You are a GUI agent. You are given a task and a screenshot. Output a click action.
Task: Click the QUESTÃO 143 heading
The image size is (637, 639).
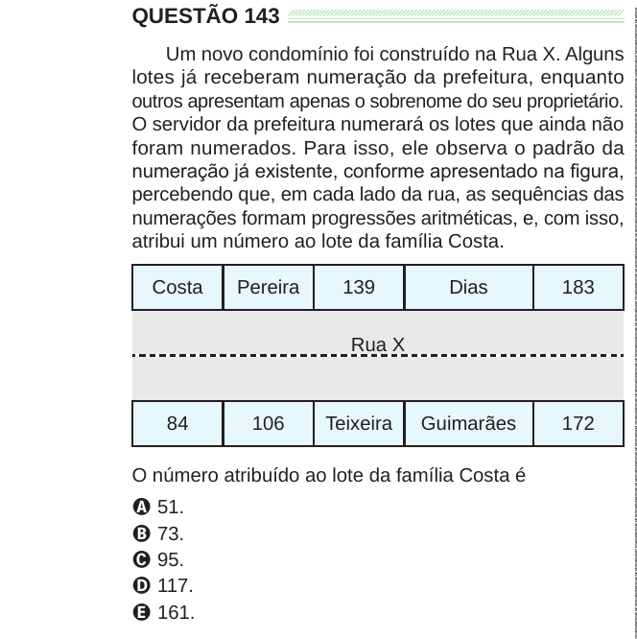pyautogui.click(x=206, y=16)
